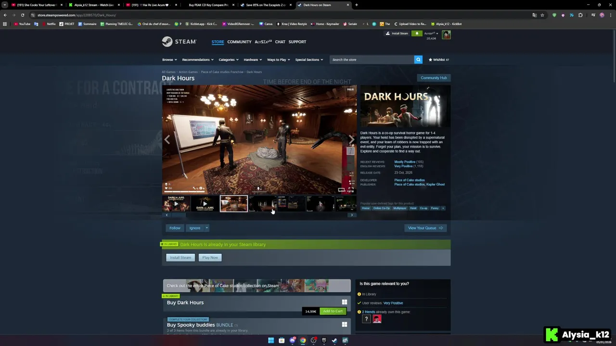Click plus button to add a tag
This screenshot has height=346, width=616.
(443, 208)
